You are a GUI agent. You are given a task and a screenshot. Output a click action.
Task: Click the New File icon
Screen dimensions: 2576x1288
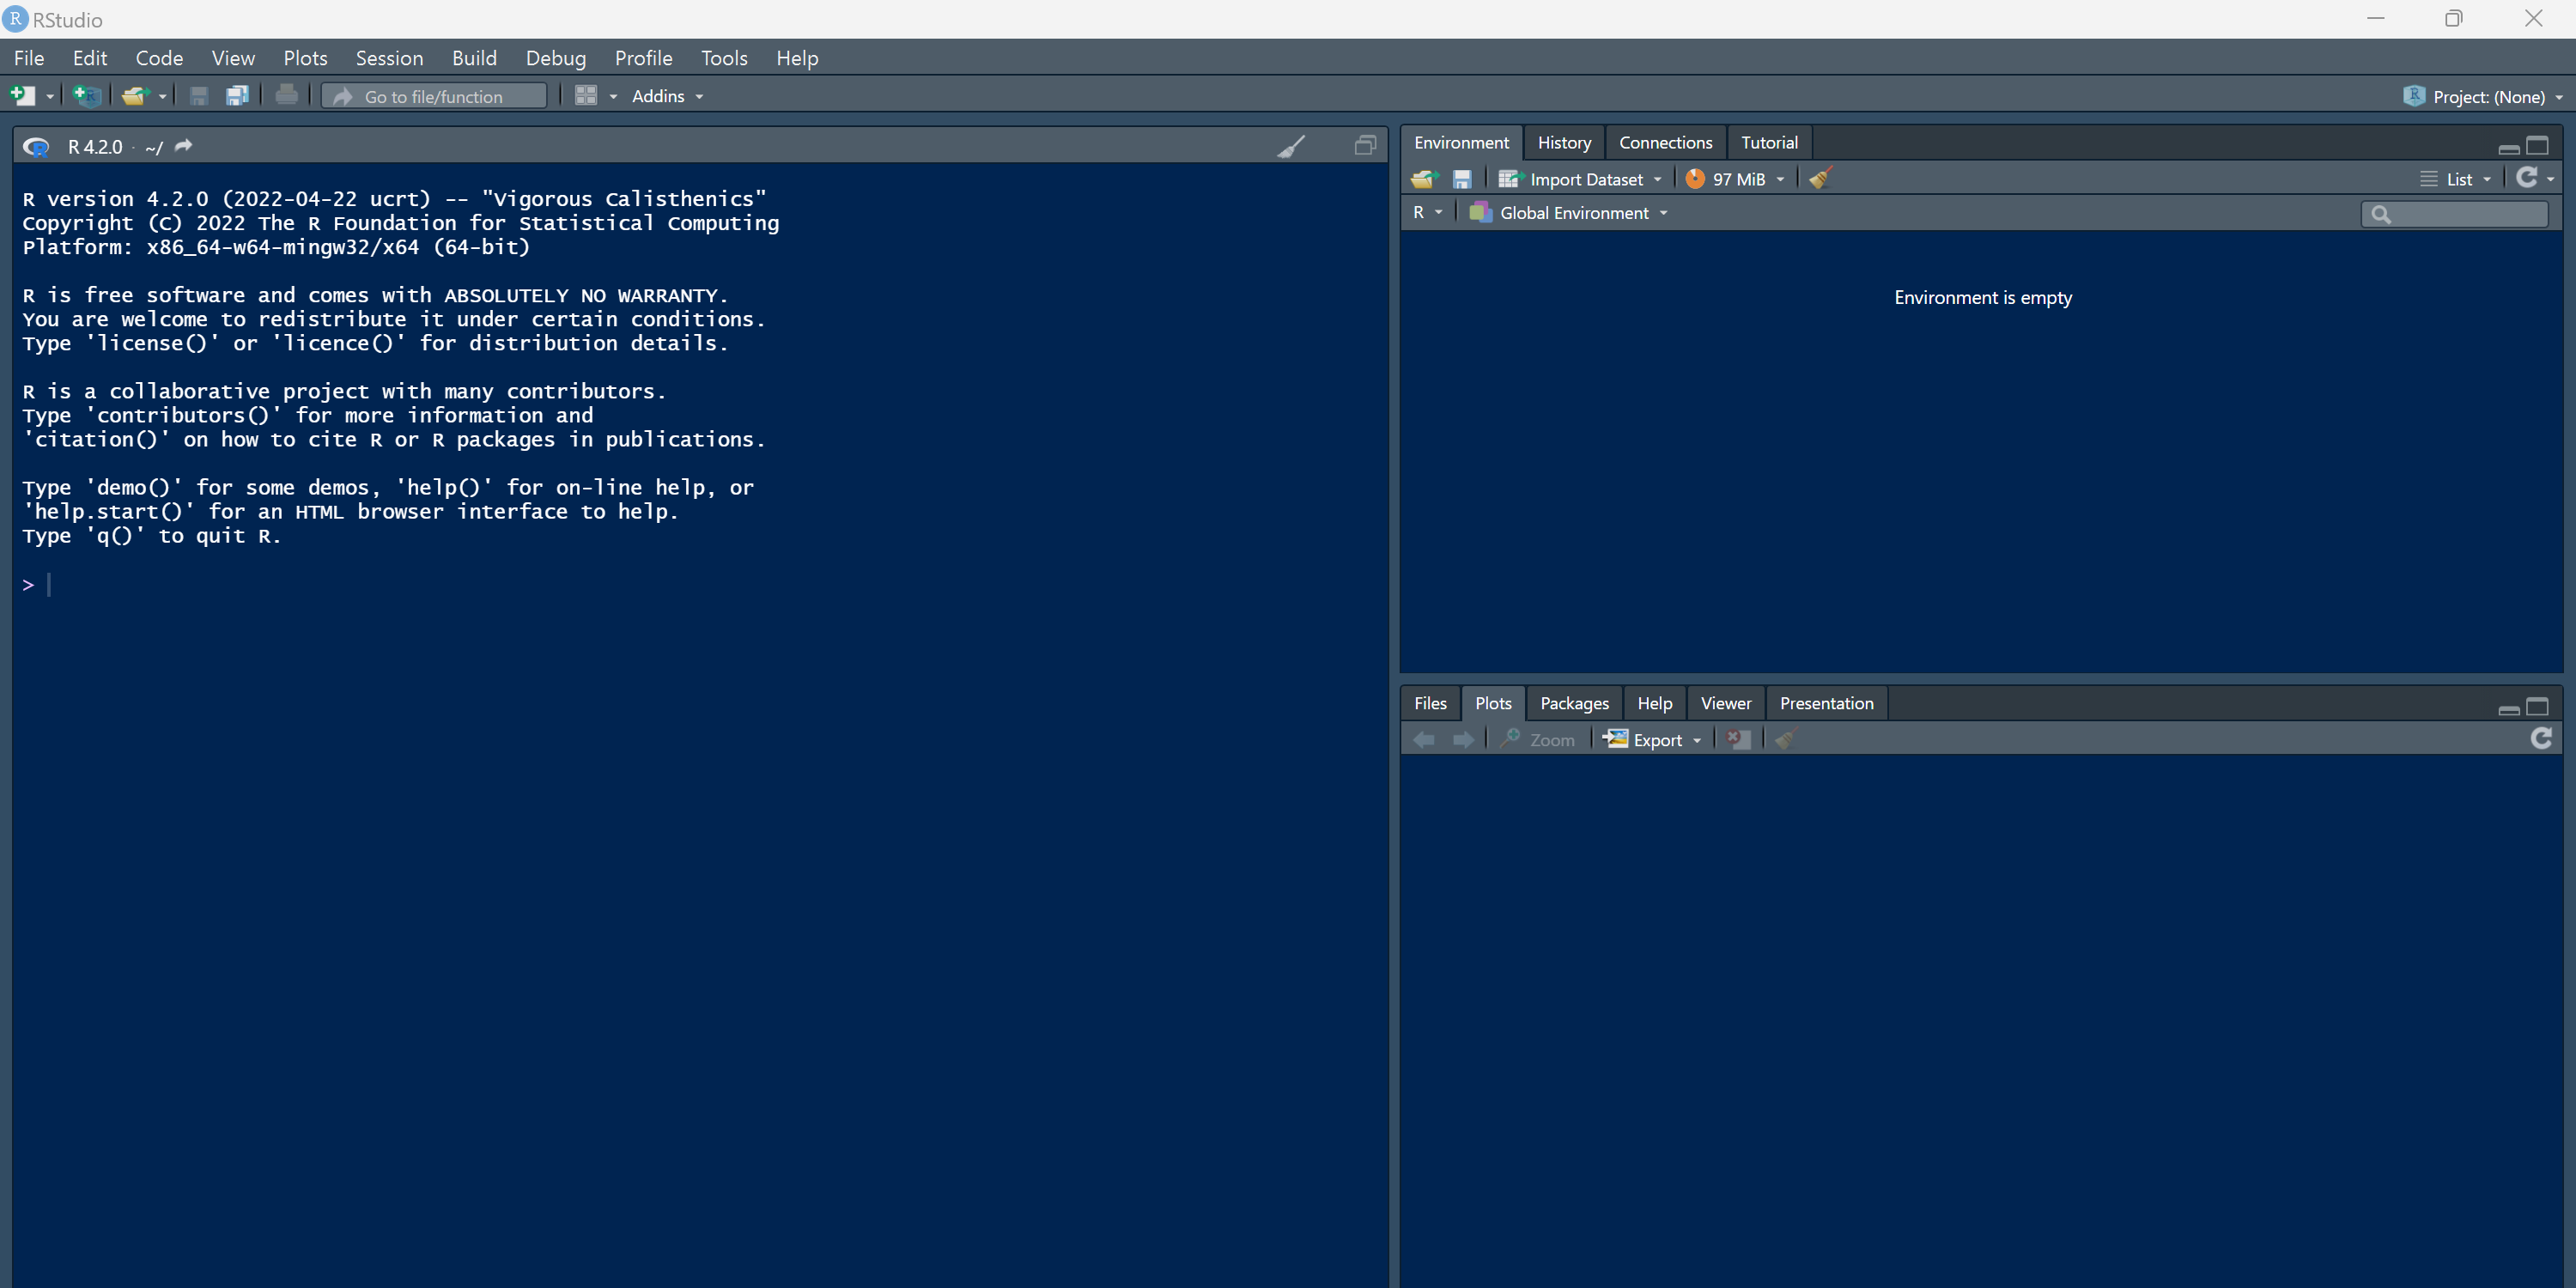pos(22,96)
